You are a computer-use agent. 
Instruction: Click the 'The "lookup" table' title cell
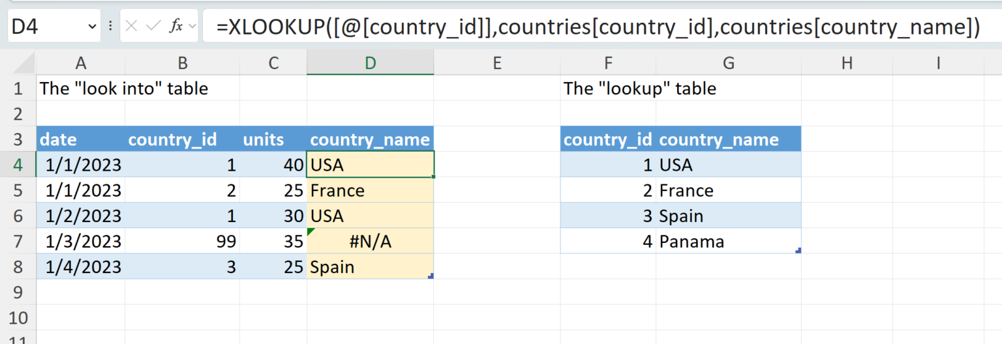tap(639, 89)
